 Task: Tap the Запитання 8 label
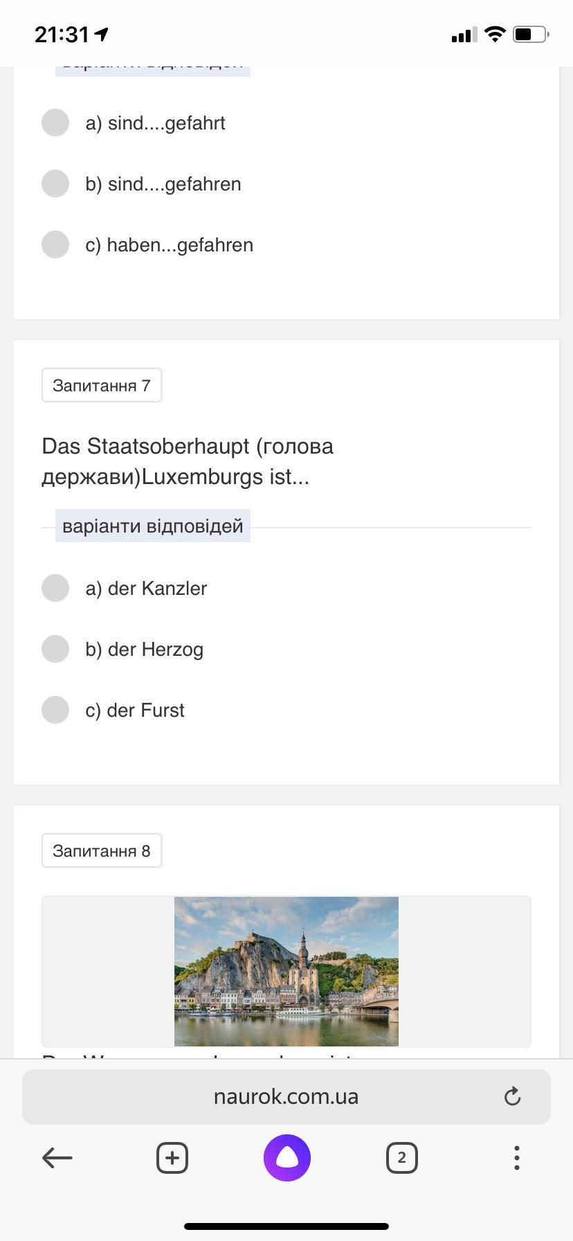102,850
